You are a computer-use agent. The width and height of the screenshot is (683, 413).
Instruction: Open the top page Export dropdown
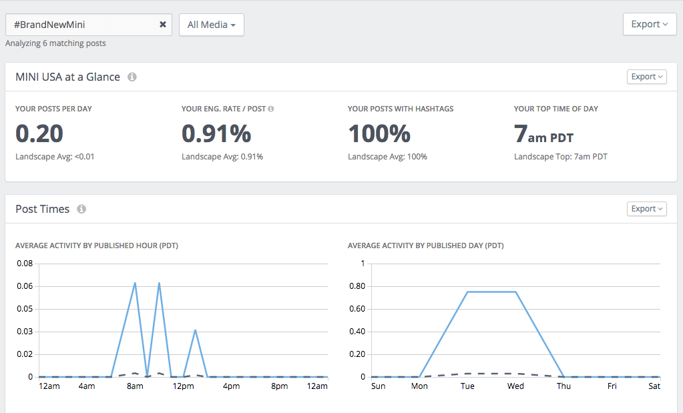click(x=650, y=25)
